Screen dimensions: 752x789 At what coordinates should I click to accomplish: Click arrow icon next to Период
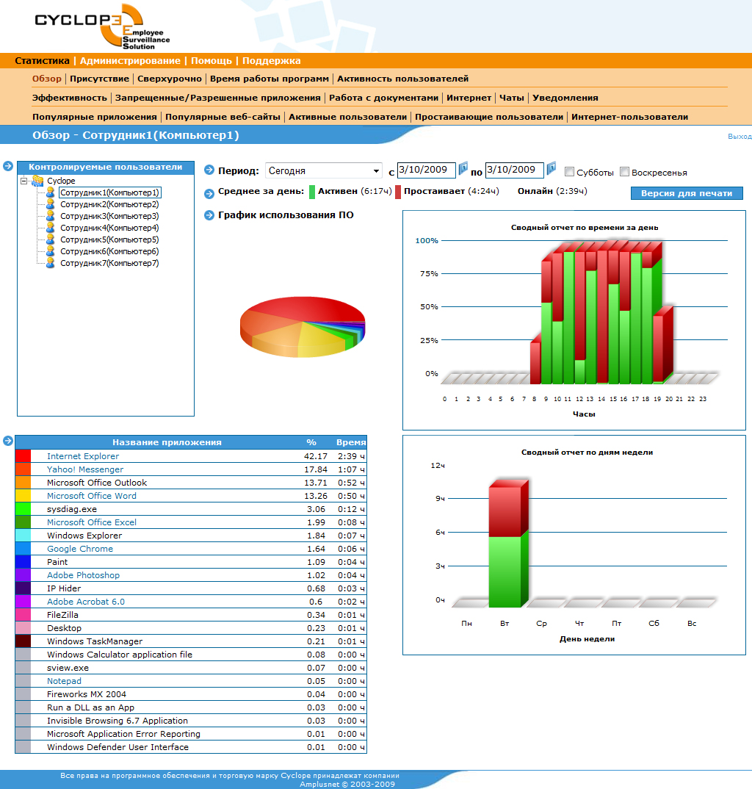[209, 170]
